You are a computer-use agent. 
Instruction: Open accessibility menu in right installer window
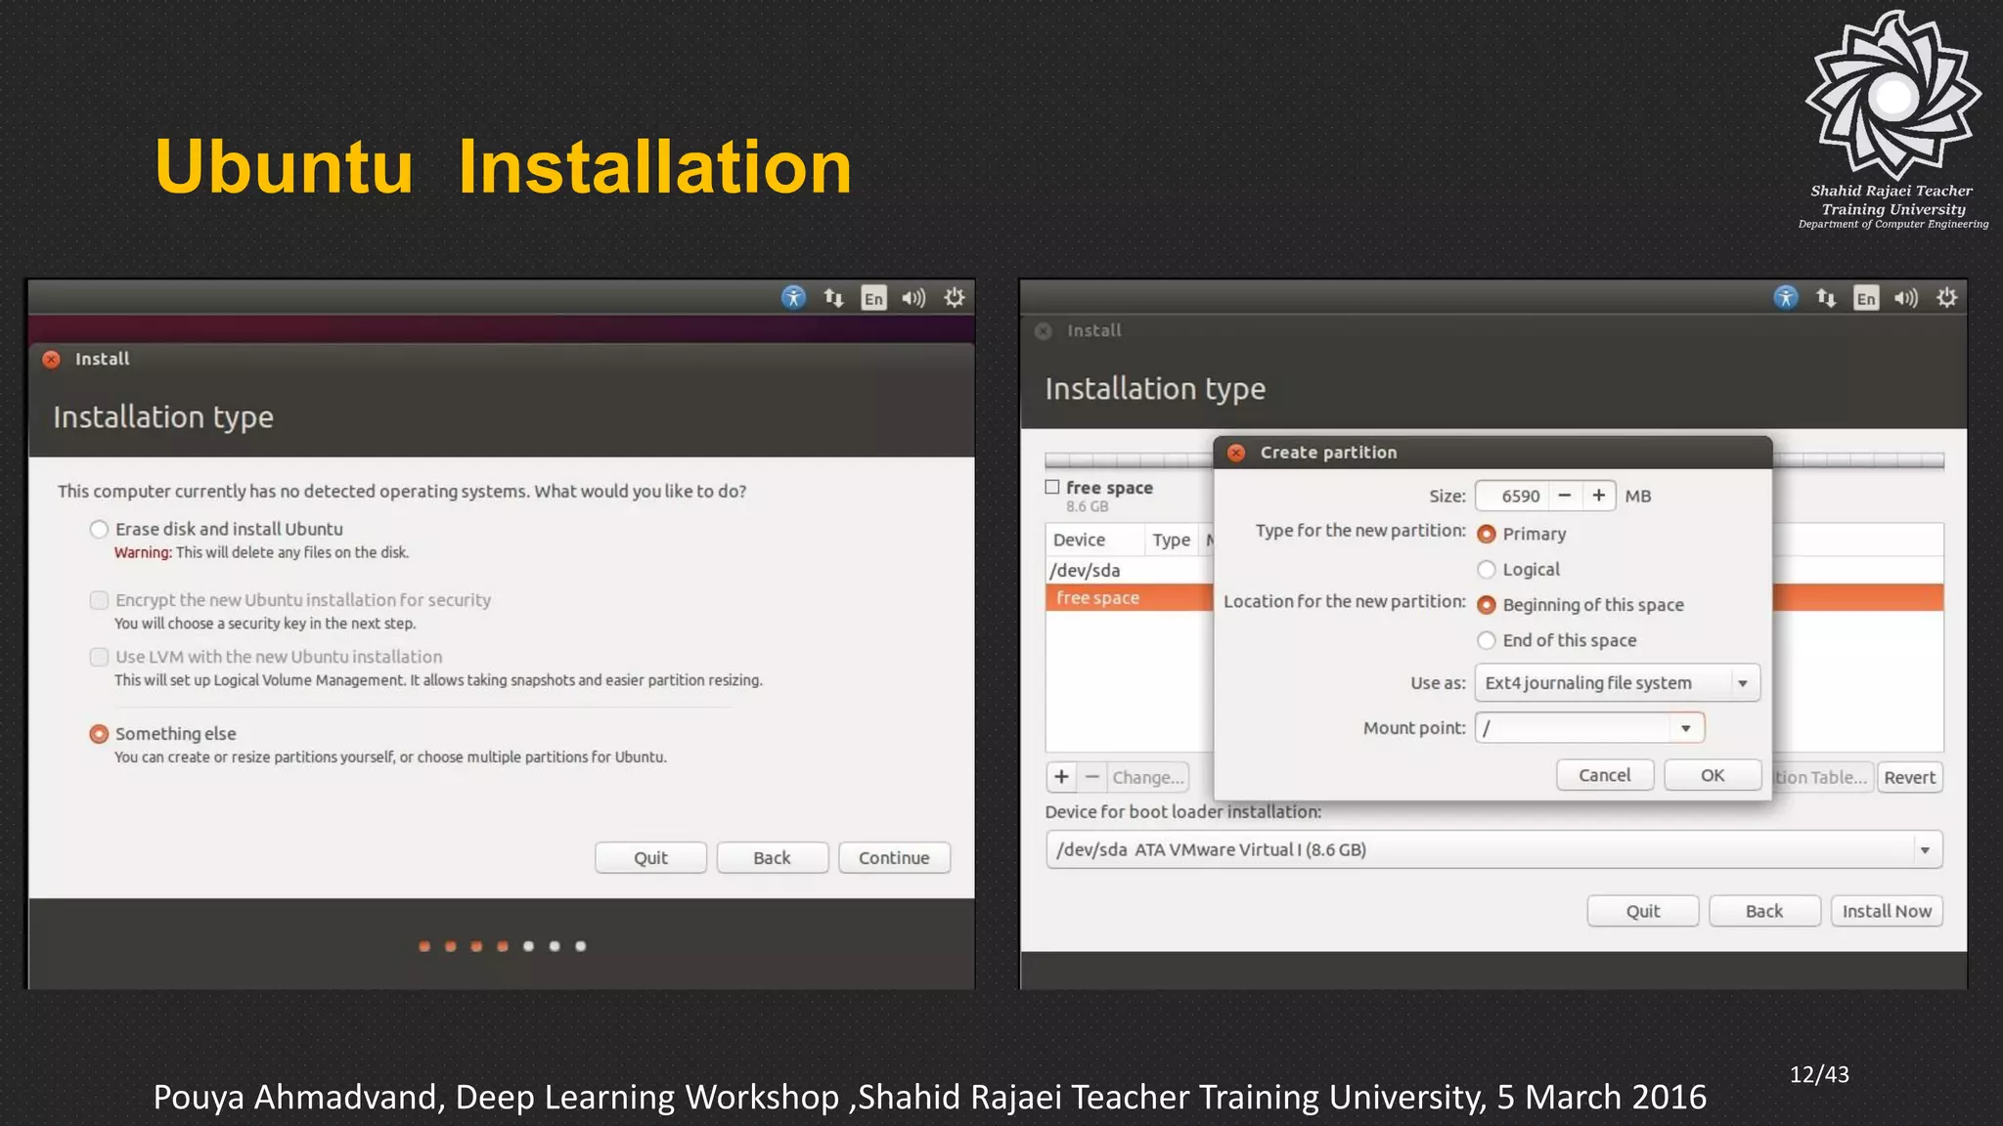pyautogui.click(x=1786, y=297)
